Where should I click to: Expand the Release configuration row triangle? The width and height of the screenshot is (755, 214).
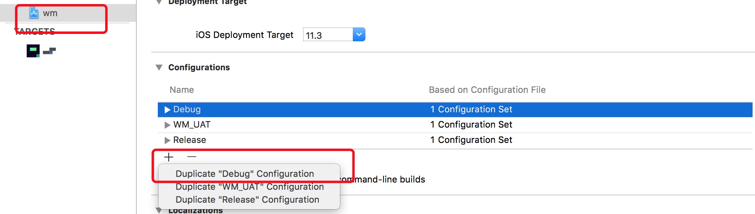pyautogui.click(x=167, y=141)
